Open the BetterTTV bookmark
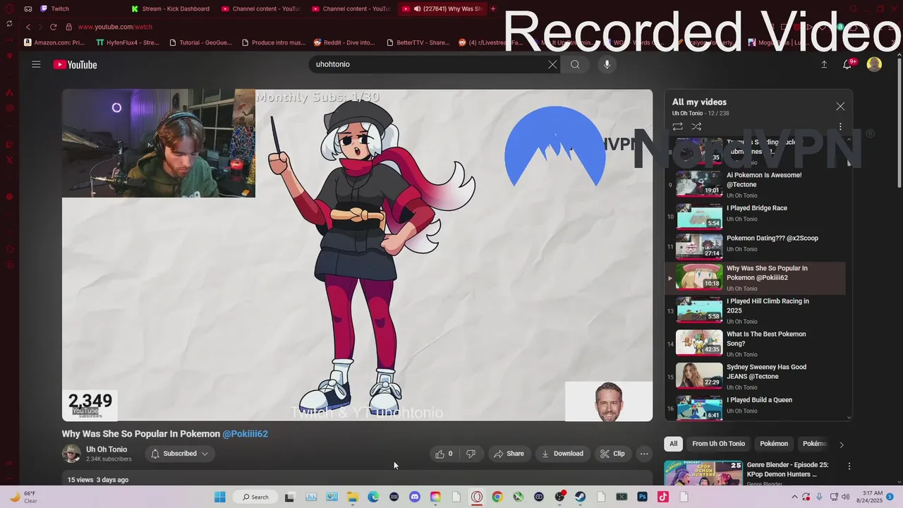The width and height of the screenshot is (903, 508). coord(418,42)
